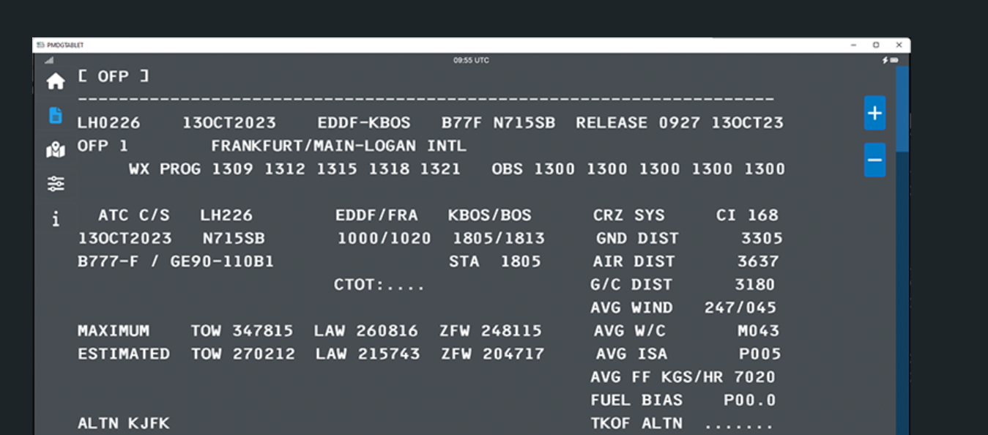Open the sliders settings page icon
Viewport: 988px width, 435px height.
[x=56, y=184]
